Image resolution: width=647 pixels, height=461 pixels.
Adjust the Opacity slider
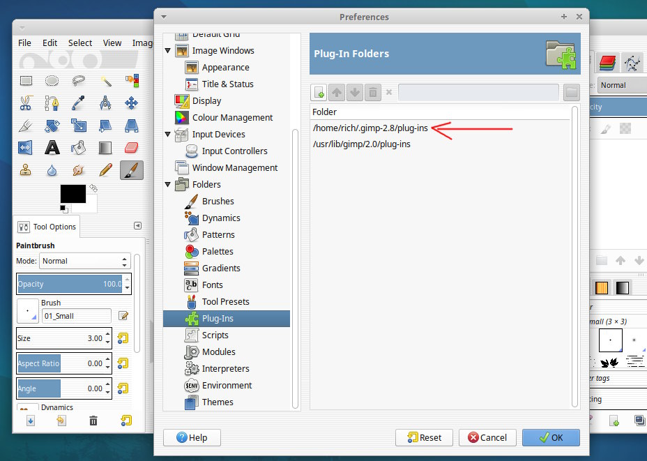click(70, 284)
